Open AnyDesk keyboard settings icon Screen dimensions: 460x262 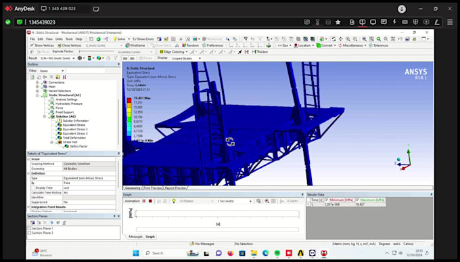pyautogui.click(x=405, y=22)
